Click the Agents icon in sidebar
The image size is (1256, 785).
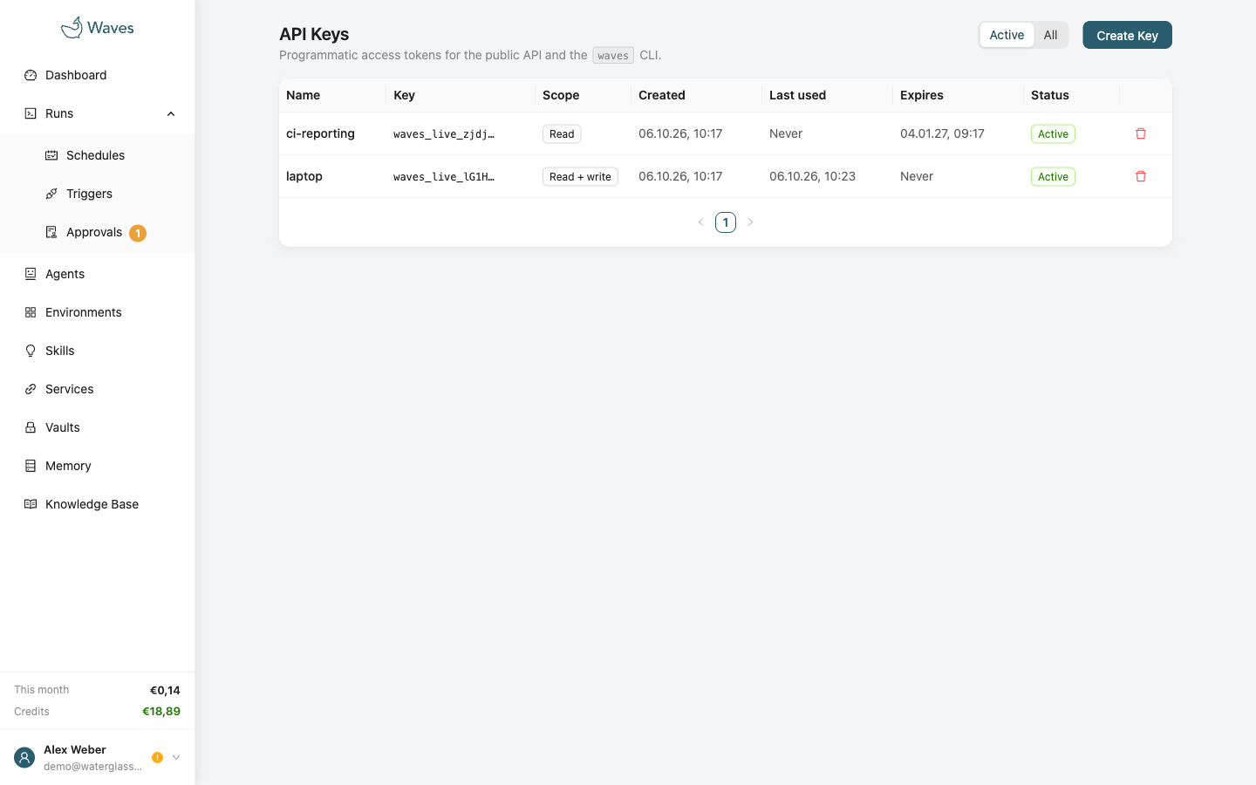coord(31,274)
